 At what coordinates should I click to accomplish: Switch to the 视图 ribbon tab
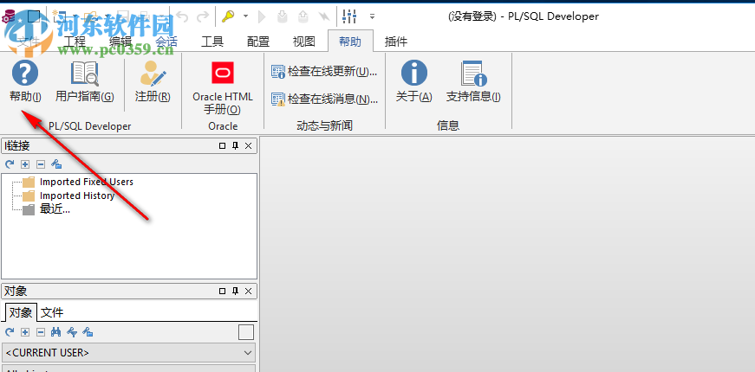pos(304,42)
